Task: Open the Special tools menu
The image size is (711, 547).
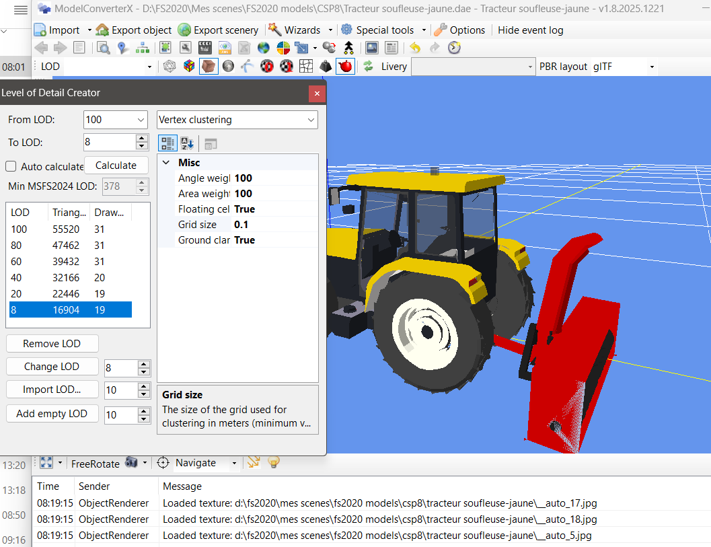Action: tap(384, 30)
